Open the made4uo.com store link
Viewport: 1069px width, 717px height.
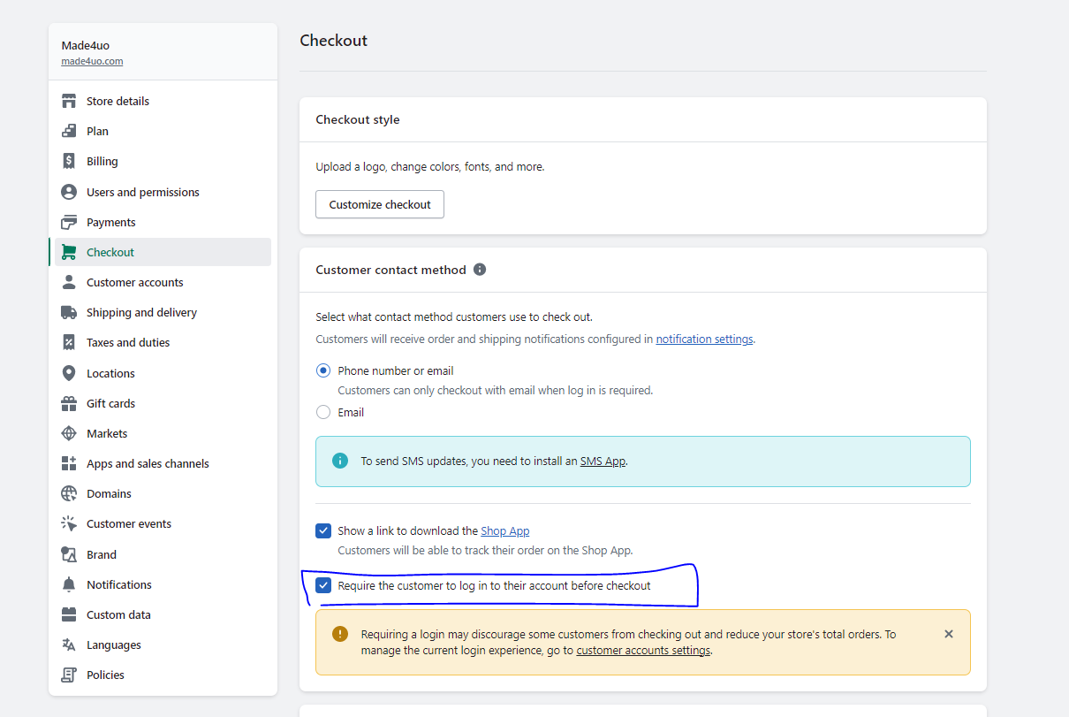pos(92,62)
